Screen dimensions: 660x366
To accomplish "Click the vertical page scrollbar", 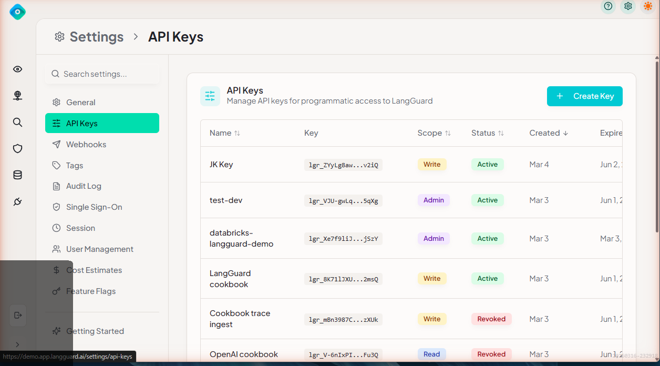I will 656,147.
